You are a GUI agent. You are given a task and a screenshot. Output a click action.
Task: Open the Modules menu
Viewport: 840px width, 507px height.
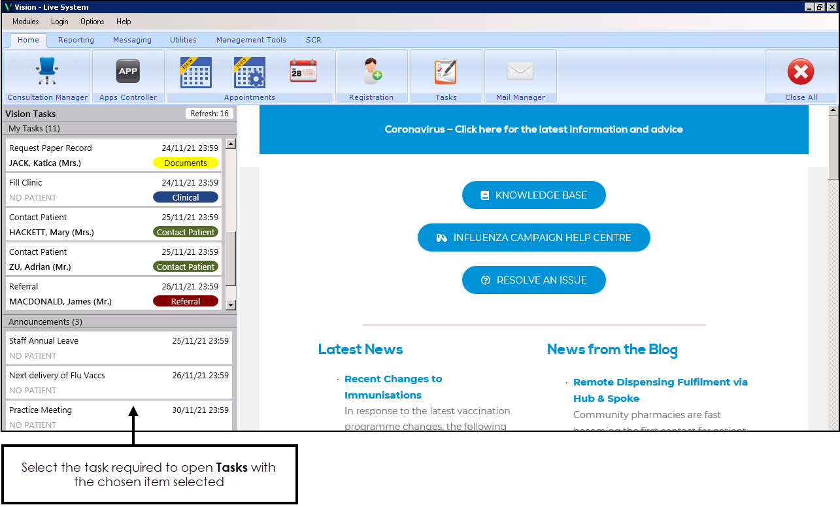25,22
